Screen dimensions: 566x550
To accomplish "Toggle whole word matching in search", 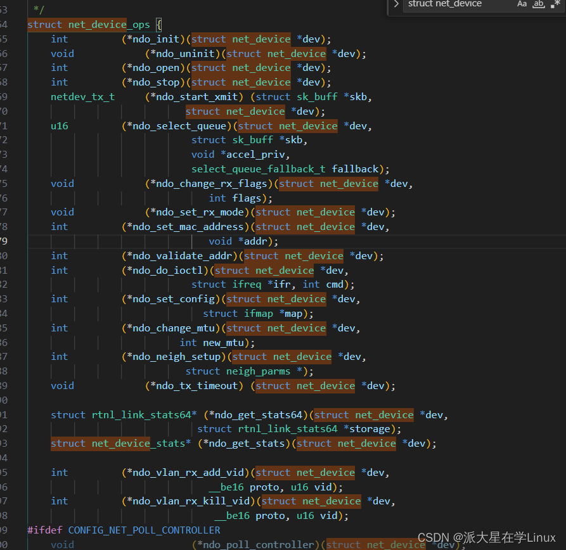I will coord(538,4).
